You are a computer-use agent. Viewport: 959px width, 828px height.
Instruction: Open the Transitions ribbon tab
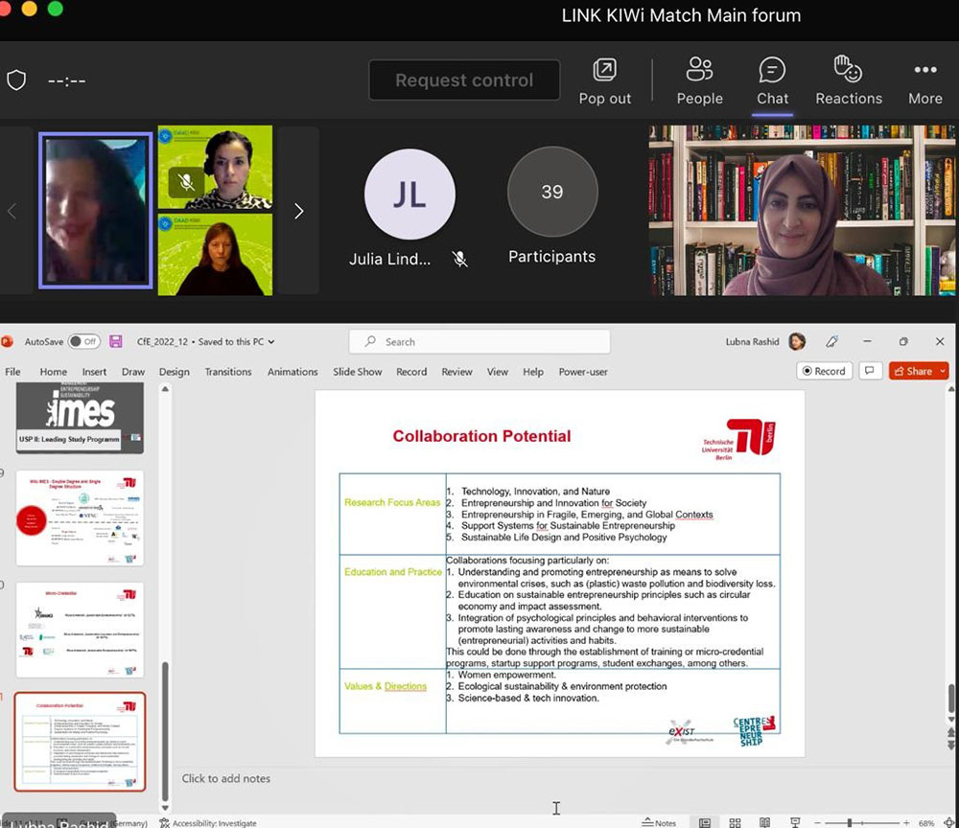(228, 372)
